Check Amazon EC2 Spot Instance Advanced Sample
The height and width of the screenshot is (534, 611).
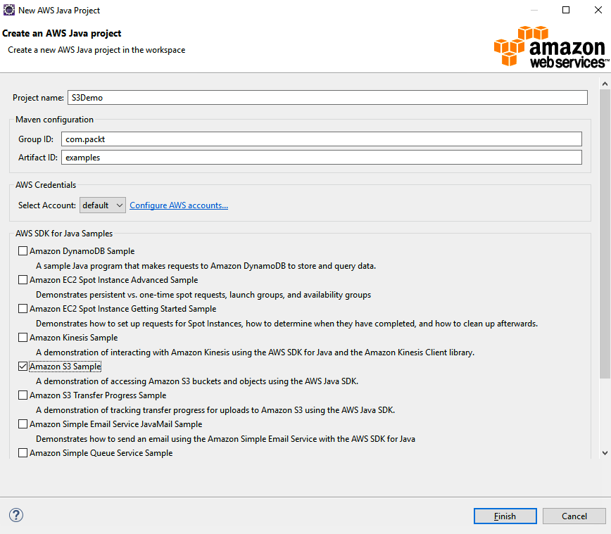pyautogui.click(x=23, y=279)
